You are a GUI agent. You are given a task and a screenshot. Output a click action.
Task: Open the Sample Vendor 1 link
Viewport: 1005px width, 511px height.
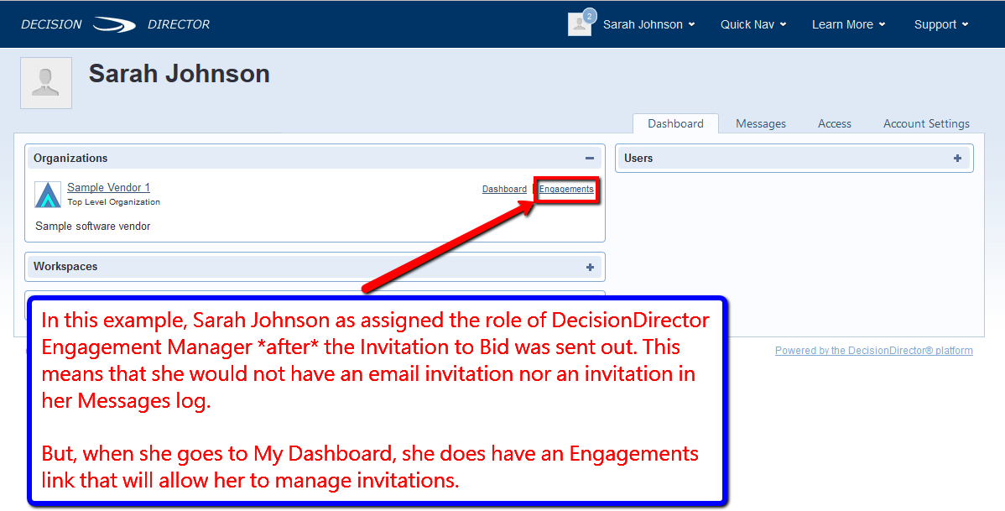click(x=108, y=187)
